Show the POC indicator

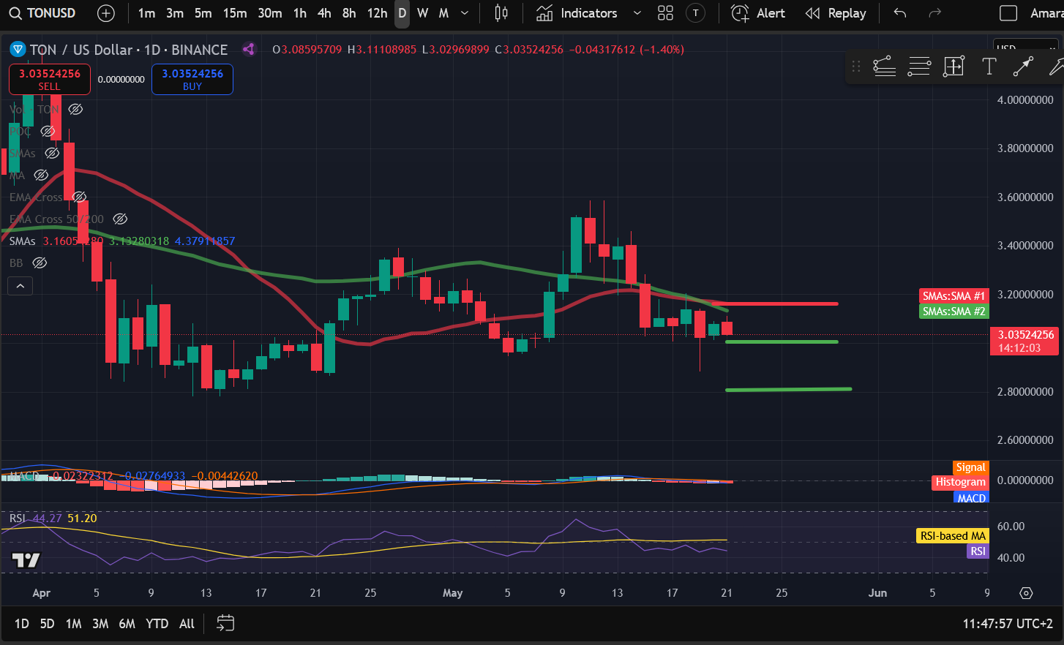point(48,132)
